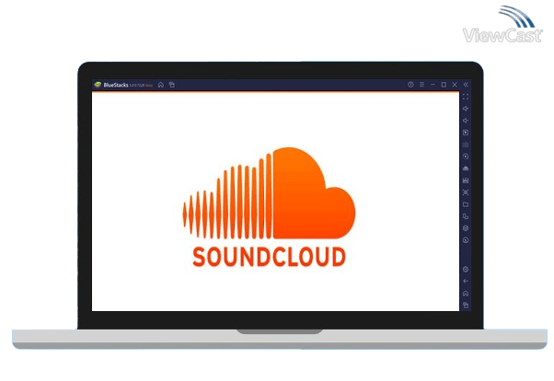This screenshot has width=554, height=381.
Task: Toggle full screen mode in sidebar
Action: (466, 97)
